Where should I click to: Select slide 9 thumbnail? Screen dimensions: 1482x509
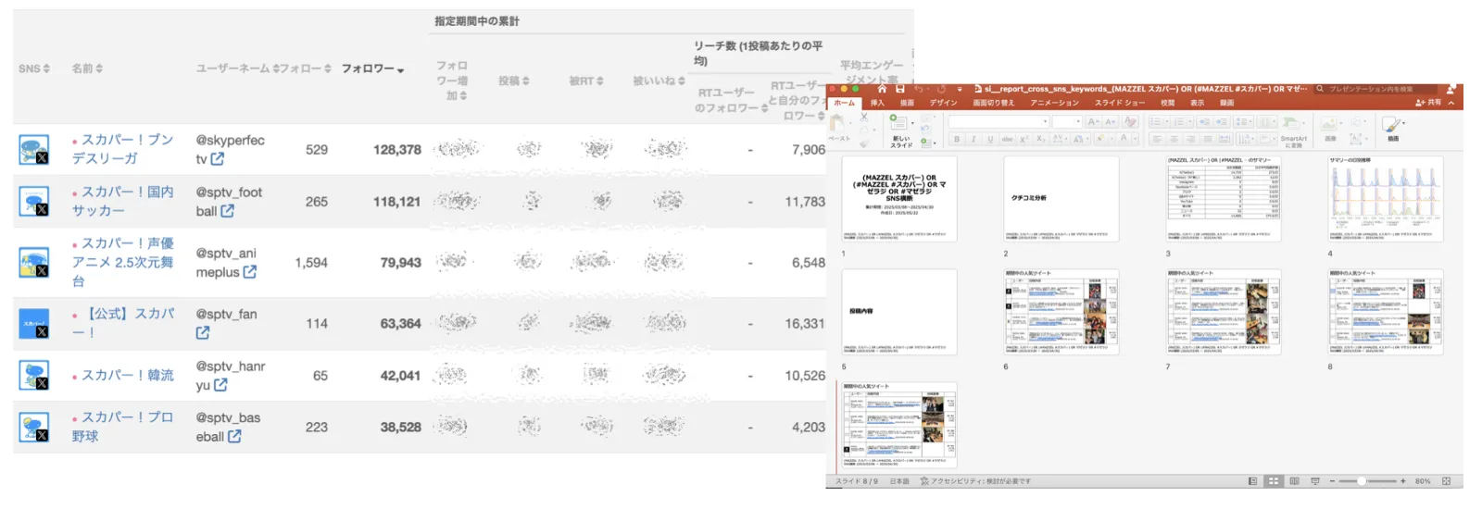(x=898, y=425)
